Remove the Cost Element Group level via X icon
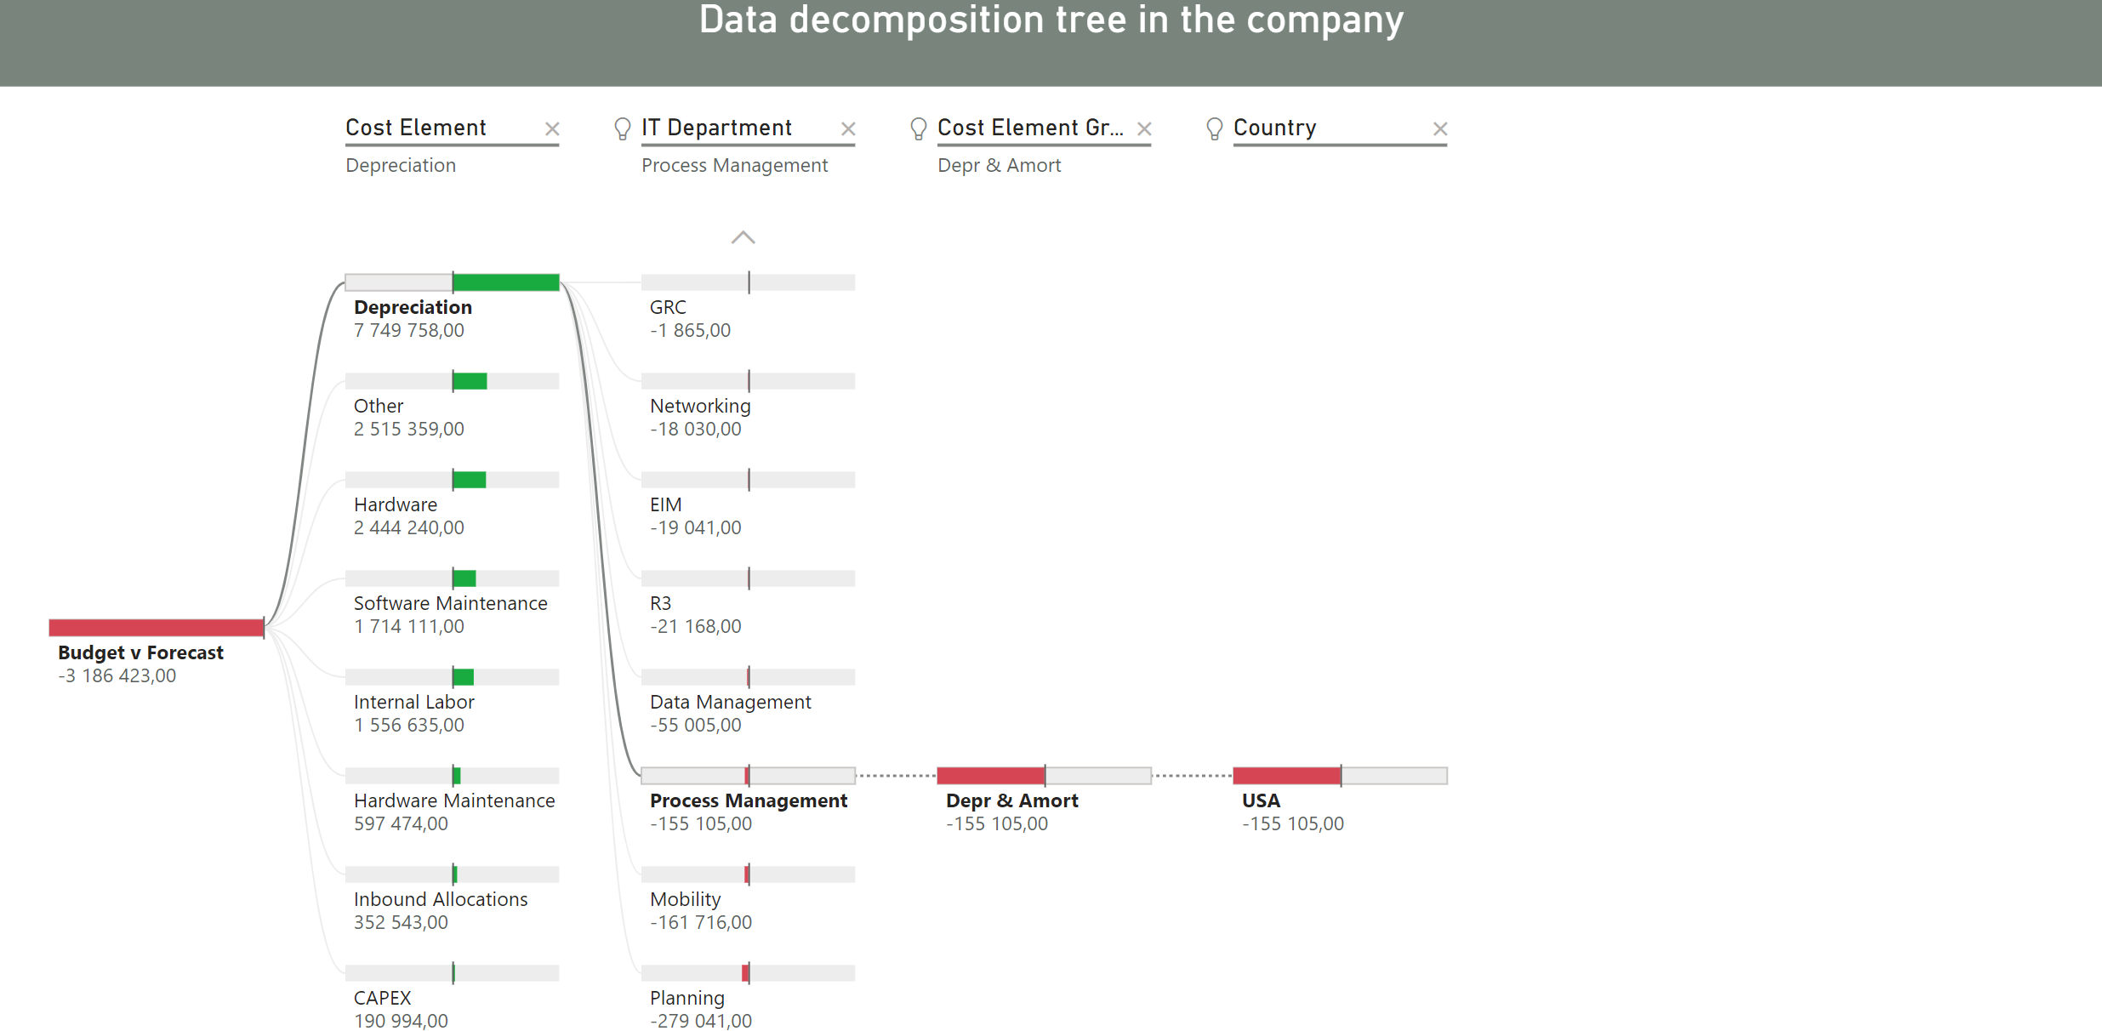Viewport: 2102px width, 1031px height. click(x=1145, y=128)
